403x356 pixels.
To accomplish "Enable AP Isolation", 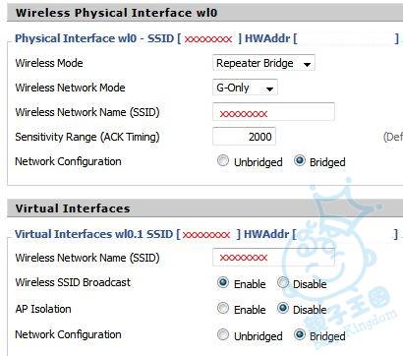I will tap(223, 308).
